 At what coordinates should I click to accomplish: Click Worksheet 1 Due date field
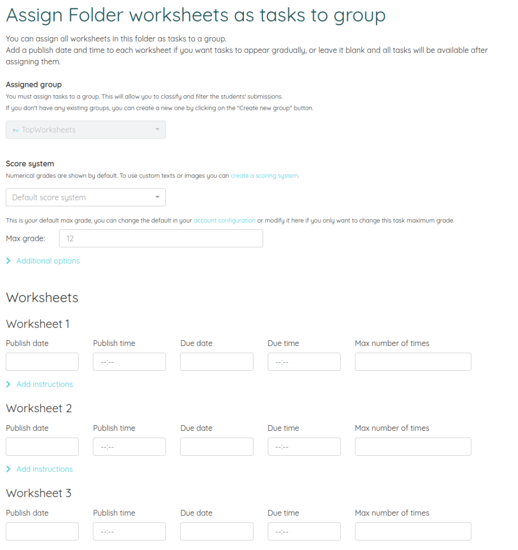click(x=216, y=361)
